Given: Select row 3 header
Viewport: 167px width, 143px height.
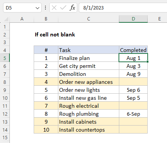Looking at the screenshot, I should tap(5, 42).
